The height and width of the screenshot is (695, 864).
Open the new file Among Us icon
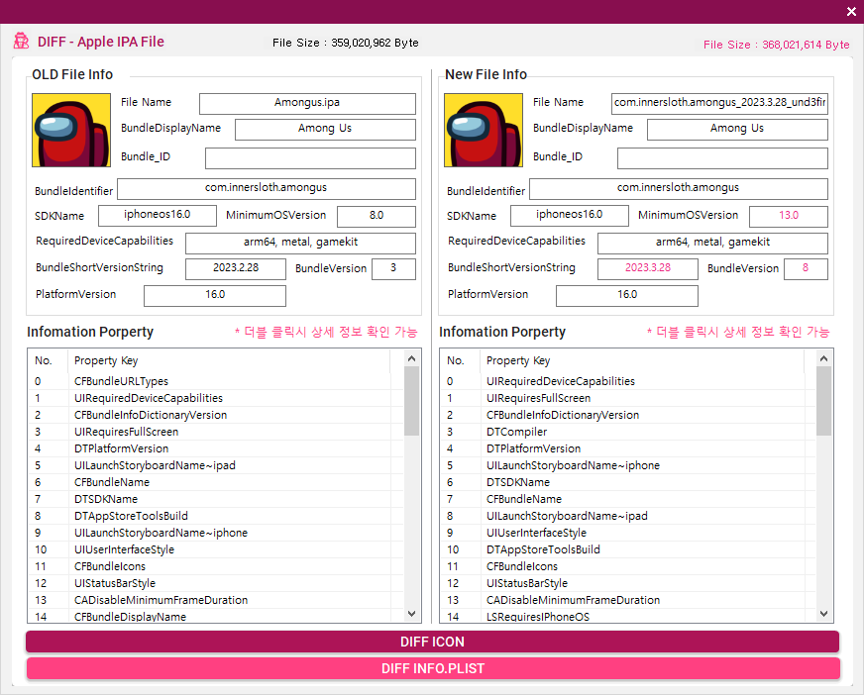484,130
